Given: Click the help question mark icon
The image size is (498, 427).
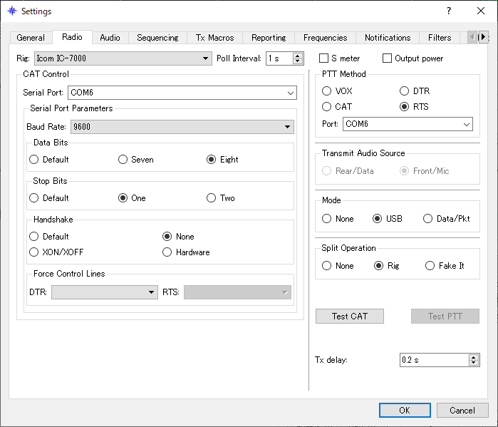Looking at the screenshot, I should click(448, 11).
